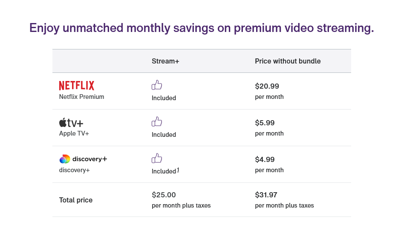Click the thumbs-up icon in Netflix row
This screenshot has width=395, height=231.
(x=157, y=85)
